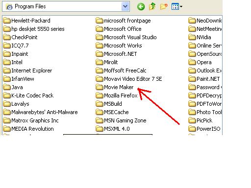This screenshot has height=188, width=251.
Task: Create a new folder
Action: (x=164, y=7)
